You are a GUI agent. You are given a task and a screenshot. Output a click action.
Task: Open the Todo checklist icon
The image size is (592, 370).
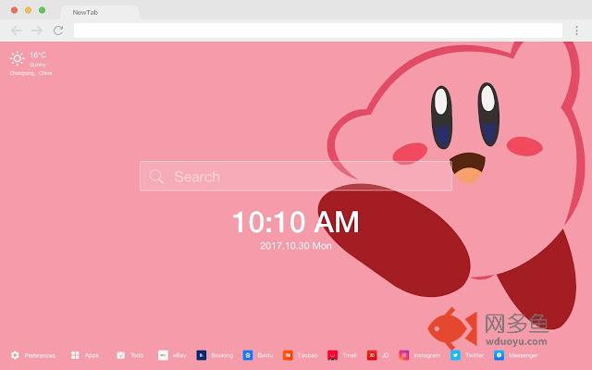point(121,355)
